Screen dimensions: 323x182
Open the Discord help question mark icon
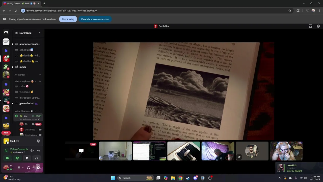[x=318, y=26]
